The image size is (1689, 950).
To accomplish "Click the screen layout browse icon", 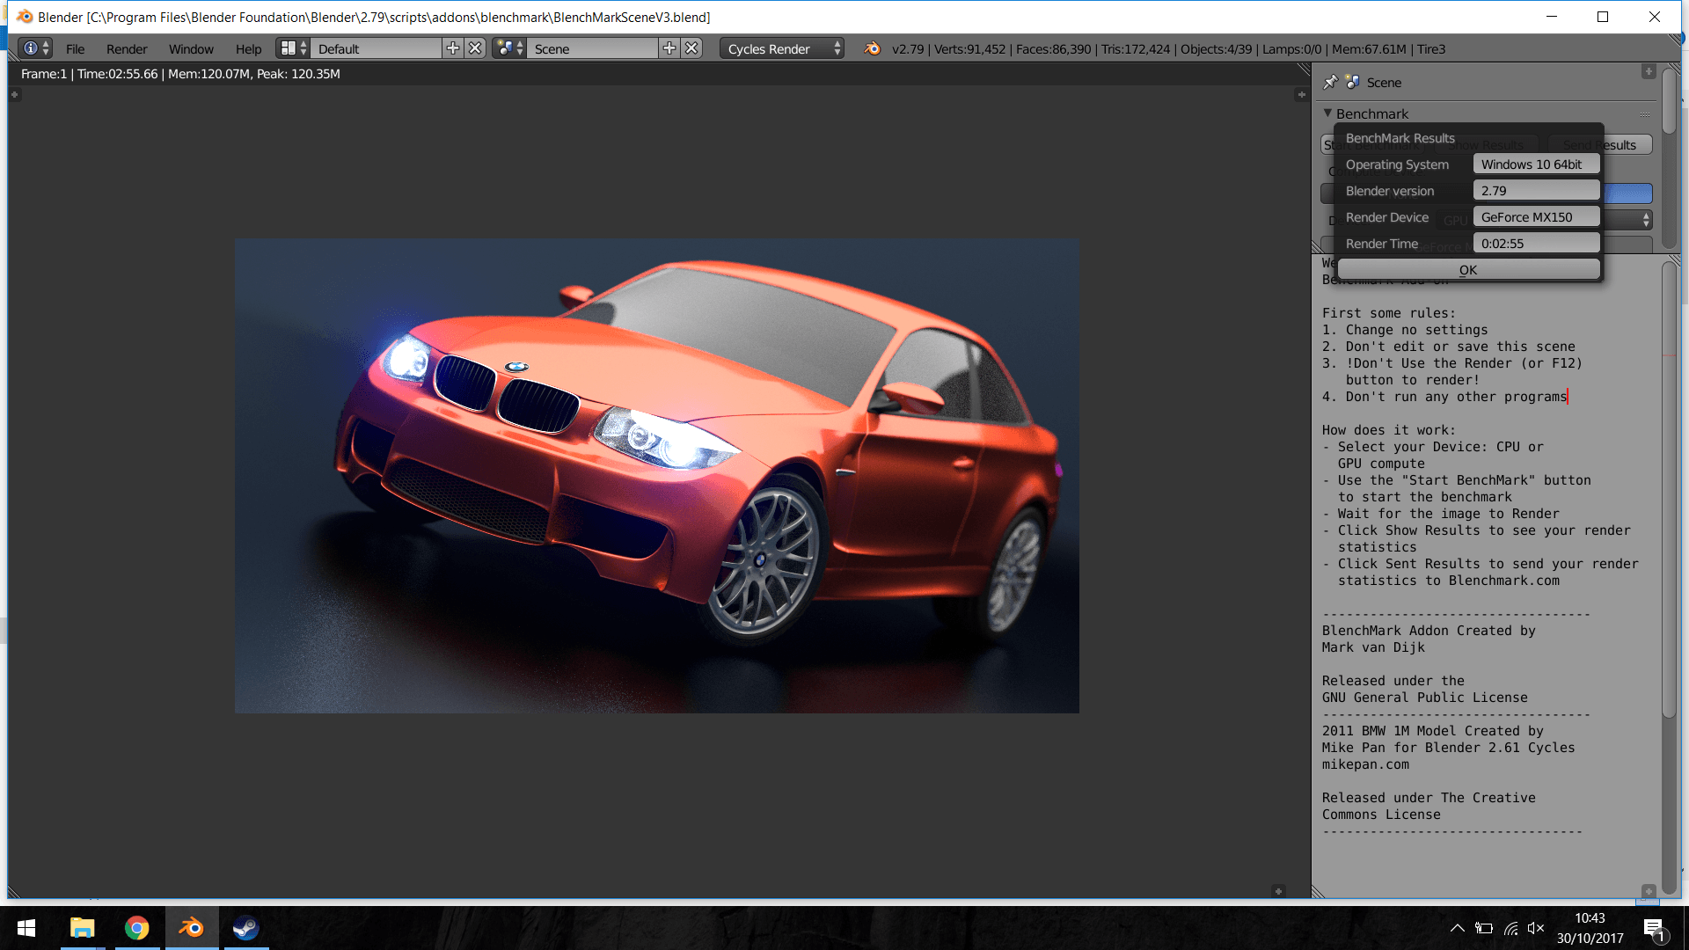I will 293,48.
